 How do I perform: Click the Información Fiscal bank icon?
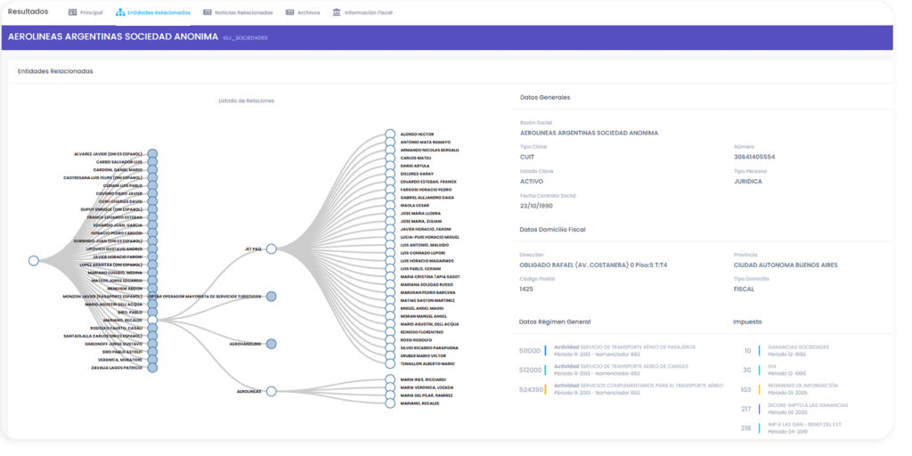[x=336, y=13]
